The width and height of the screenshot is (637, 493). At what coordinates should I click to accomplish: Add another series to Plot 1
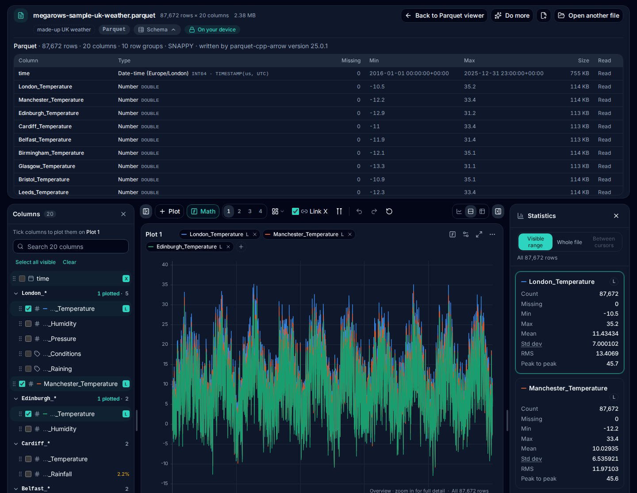pos(241,247)
